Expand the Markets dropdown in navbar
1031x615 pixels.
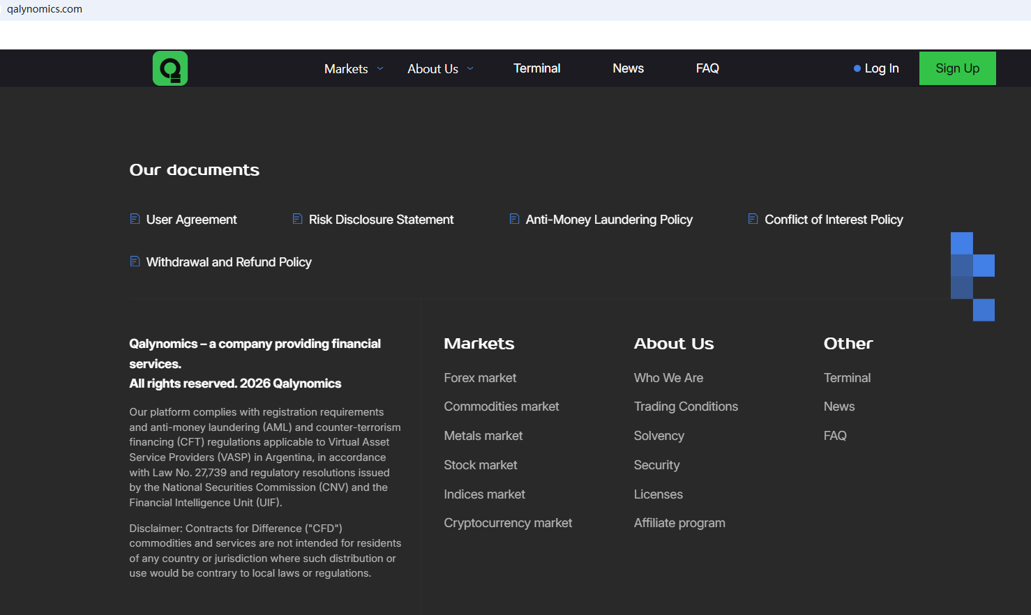(354, 68)
